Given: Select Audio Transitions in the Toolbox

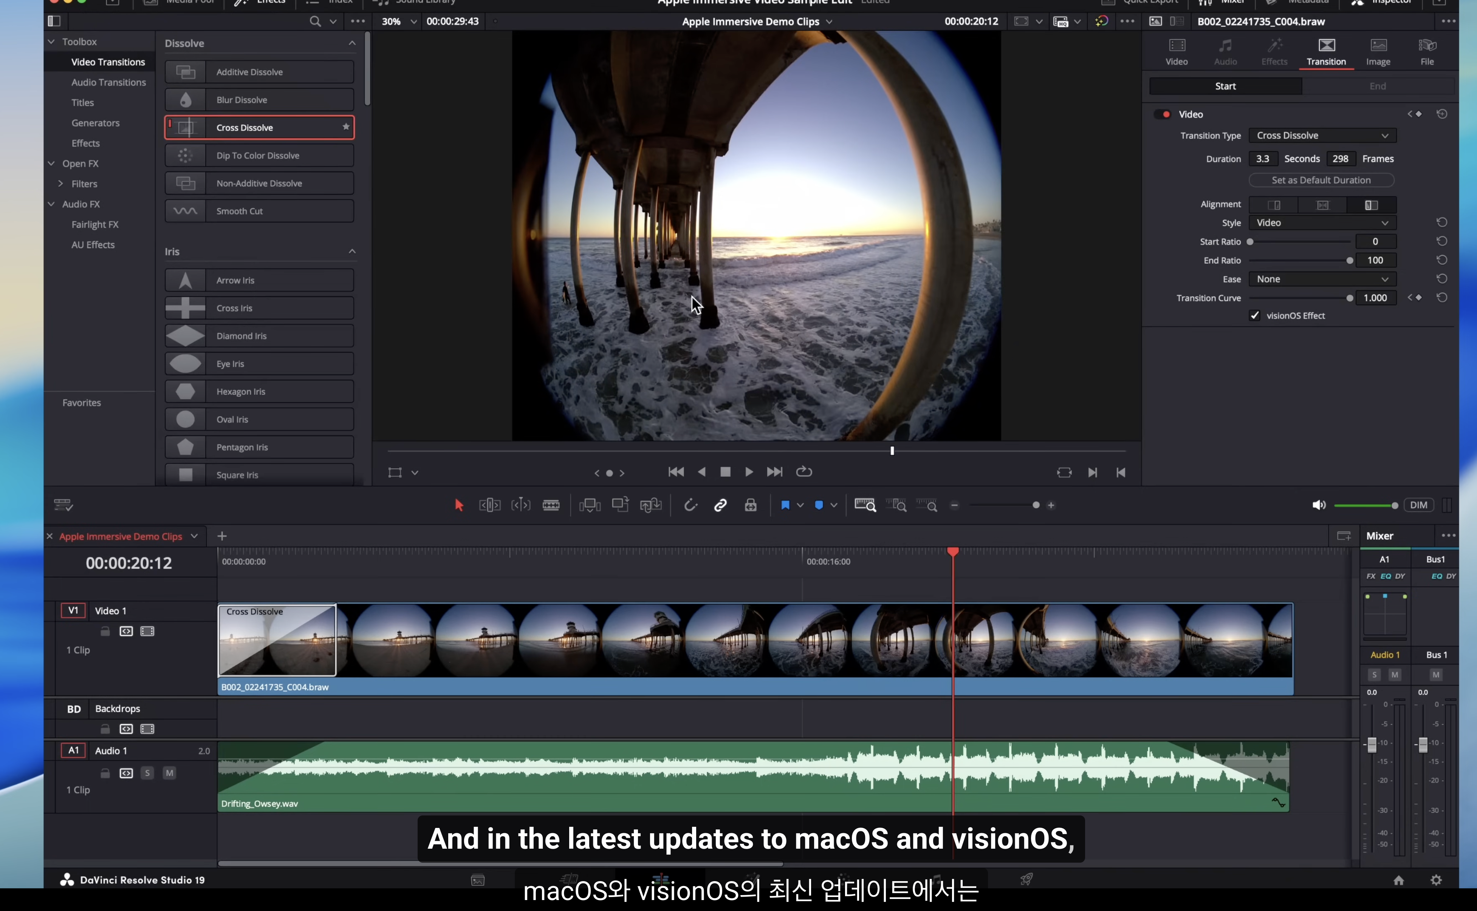Looking at the screenshot, I should coord(108,83).
